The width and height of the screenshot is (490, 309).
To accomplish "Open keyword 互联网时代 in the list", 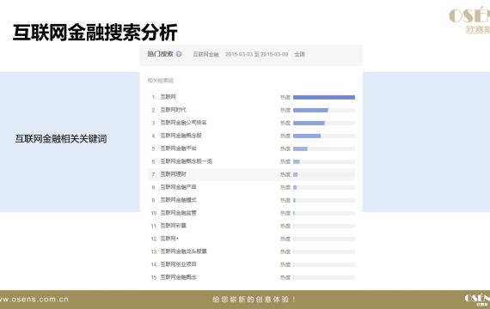I will point(173,110).
